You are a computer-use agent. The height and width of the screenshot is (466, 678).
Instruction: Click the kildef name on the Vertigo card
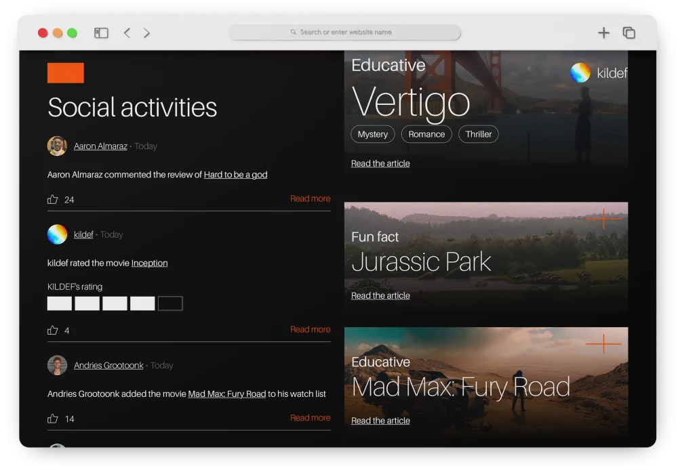(x=612, y=73)
